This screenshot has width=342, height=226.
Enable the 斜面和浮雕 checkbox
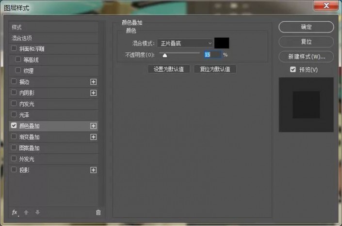pyautogui.click(x=14, y=48)
